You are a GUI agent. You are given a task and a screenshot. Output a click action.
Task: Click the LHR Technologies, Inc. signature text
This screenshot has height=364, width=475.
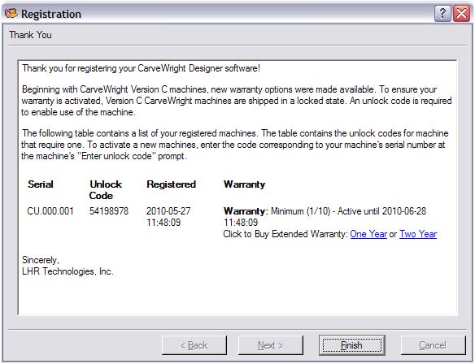[68, 271]
